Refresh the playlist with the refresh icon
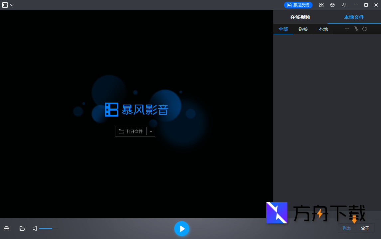Screen dimensions: 381x239 (364, 29)
